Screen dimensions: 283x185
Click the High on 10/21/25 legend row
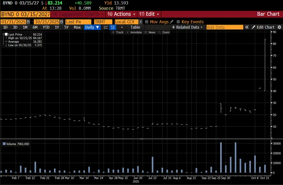coord(23,38)
